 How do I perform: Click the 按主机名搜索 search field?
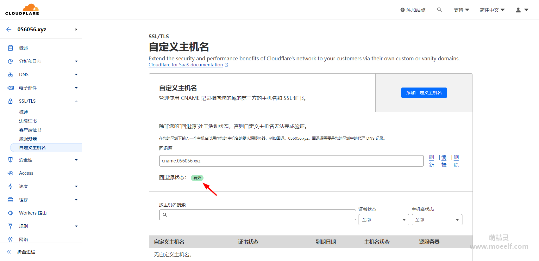tap(257, 215)
